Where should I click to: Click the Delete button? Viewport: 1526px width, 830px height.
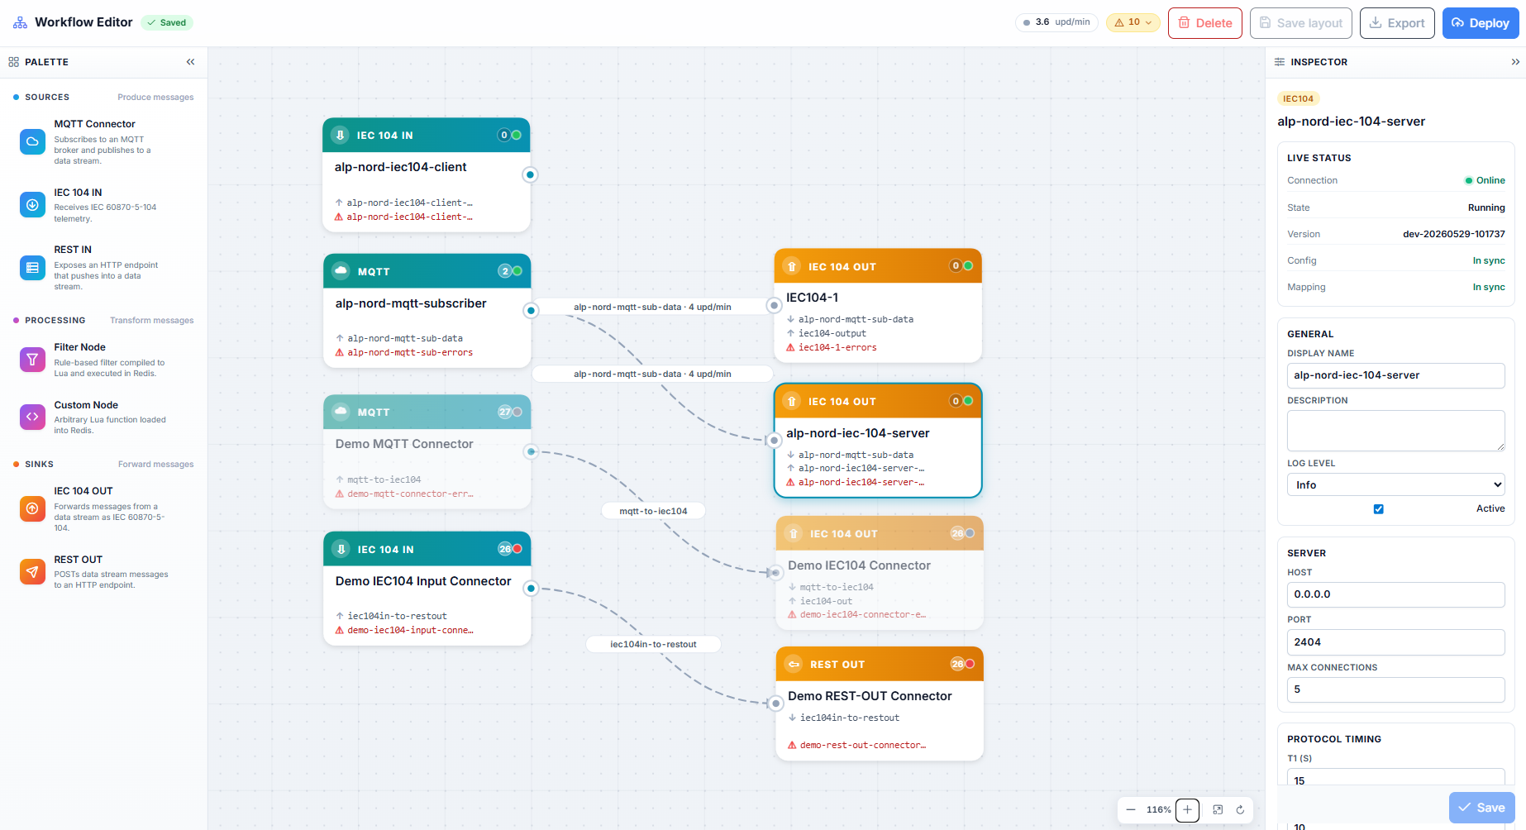1204,23
